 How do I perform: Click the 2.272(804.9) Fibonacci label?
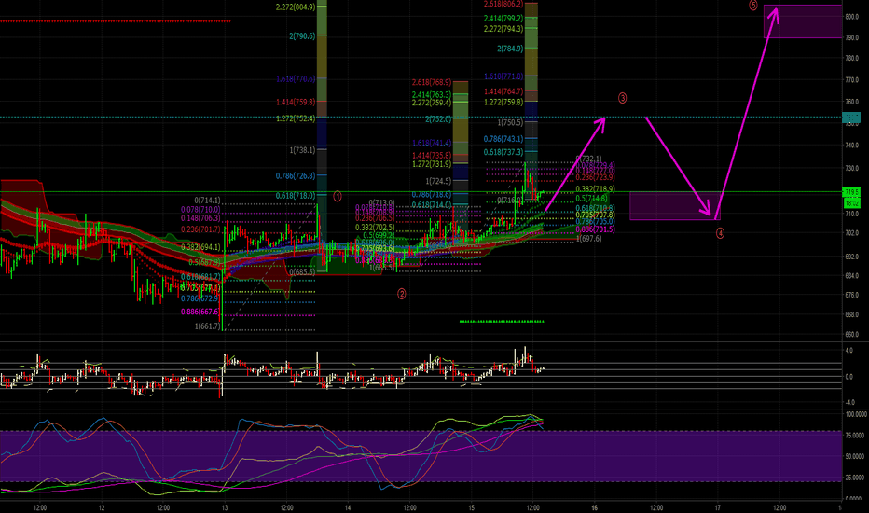point(296,7)
